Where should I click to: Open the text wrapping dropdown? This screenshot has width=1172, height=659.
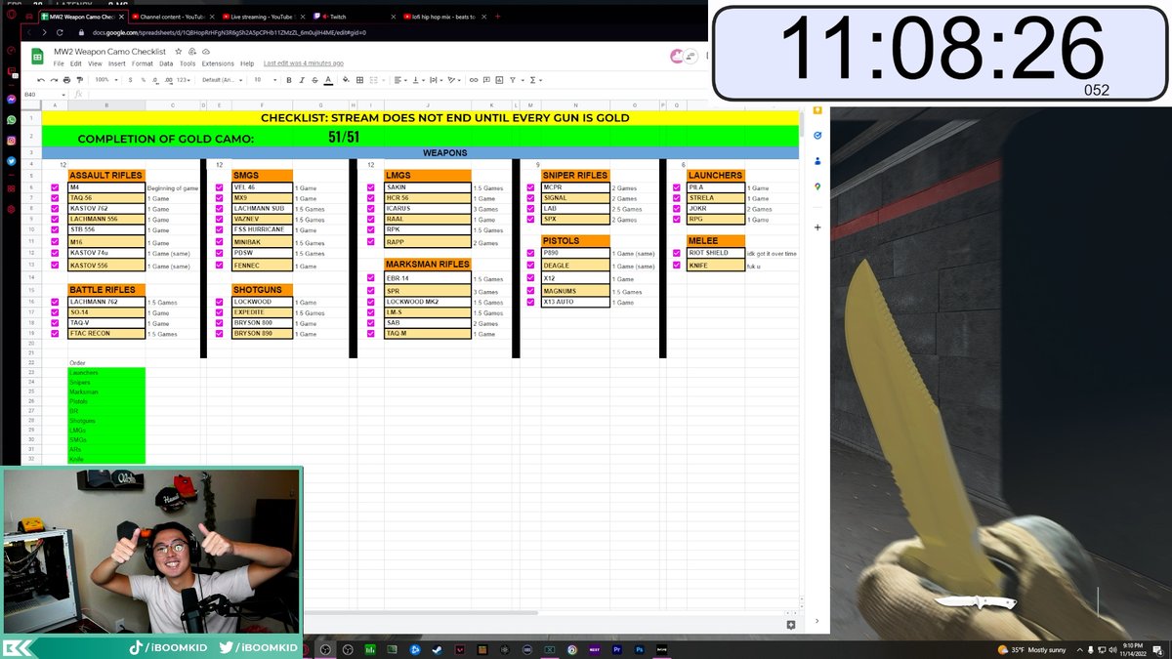[436, 79]
